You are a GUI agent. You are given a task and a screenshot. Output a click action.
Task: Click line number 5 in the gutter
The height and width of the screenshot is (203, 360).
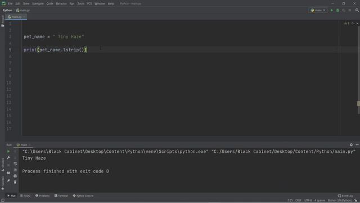click(x=10, y=50)
